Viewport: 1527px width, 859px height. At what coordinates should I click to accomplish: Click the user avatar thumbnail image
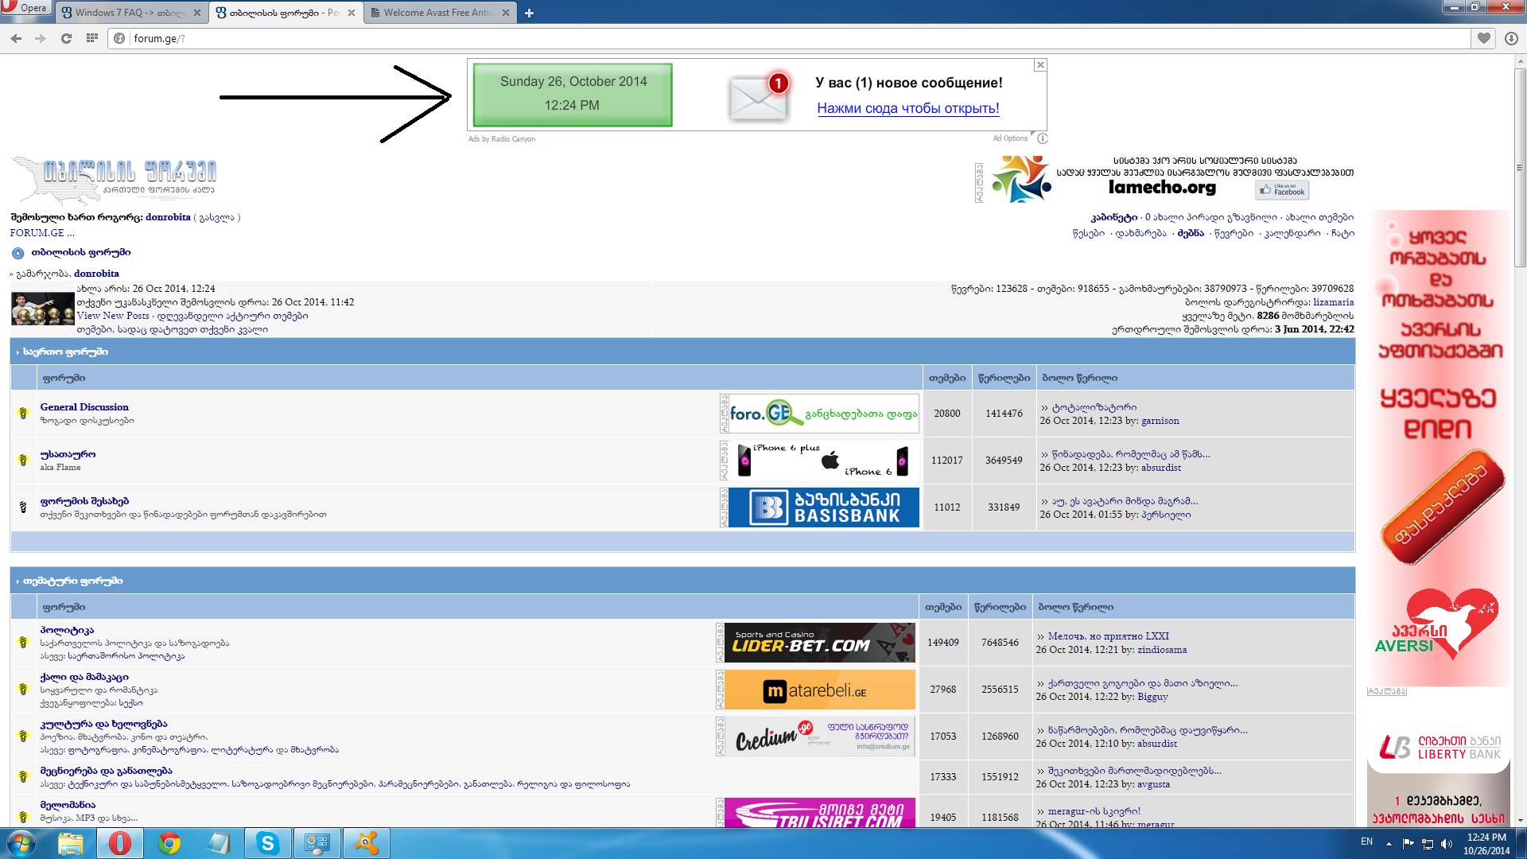point(43,309)
